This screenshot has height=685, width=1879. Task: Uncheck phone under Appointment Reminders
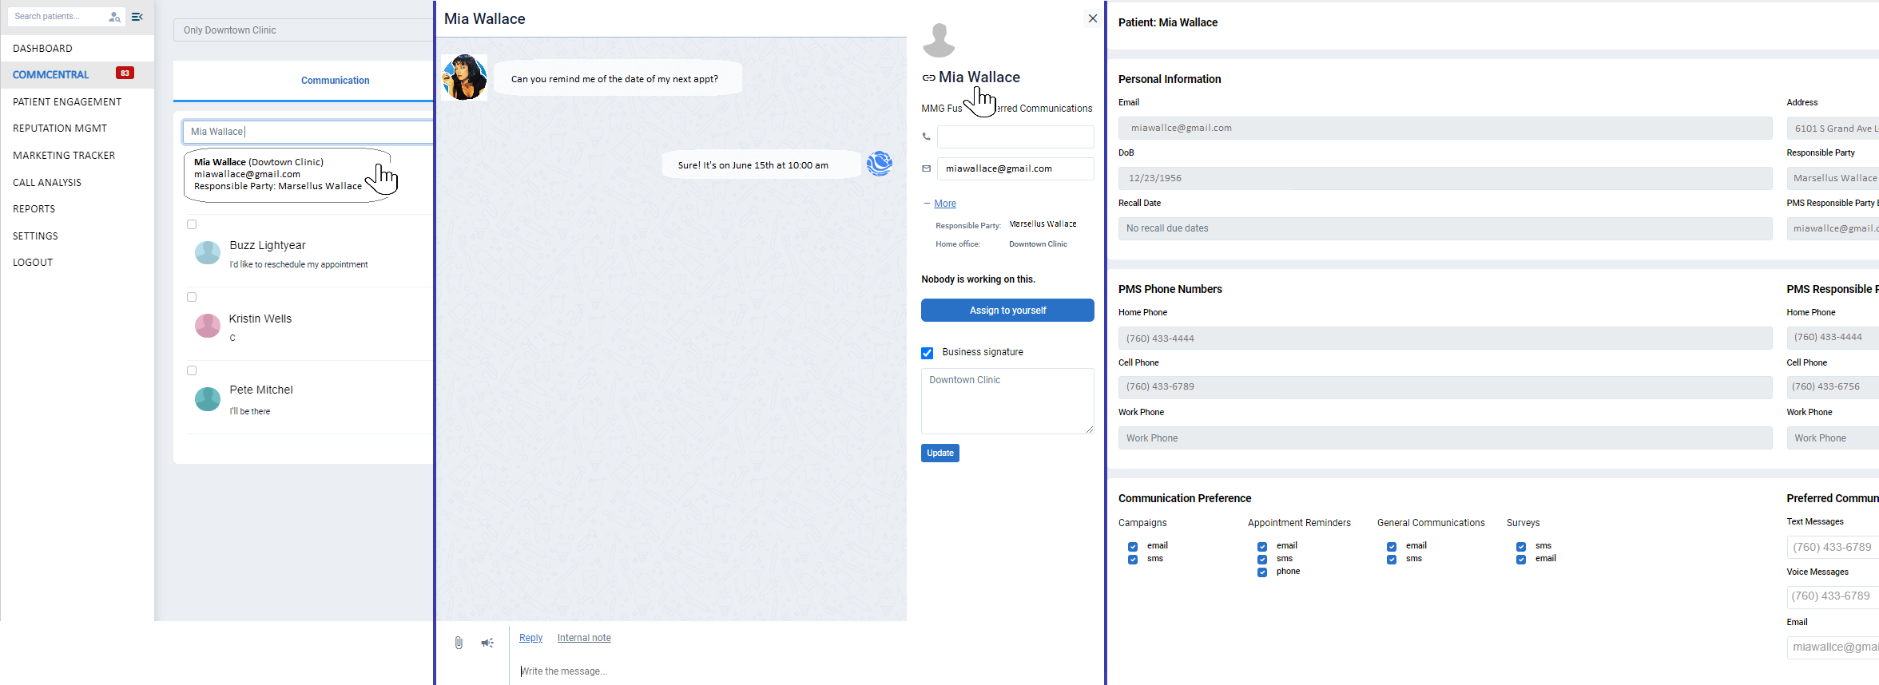coord(1262,572)
